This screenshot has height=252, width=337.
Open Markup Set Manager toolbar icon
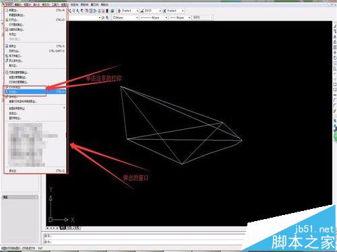[x=103, y=11]
